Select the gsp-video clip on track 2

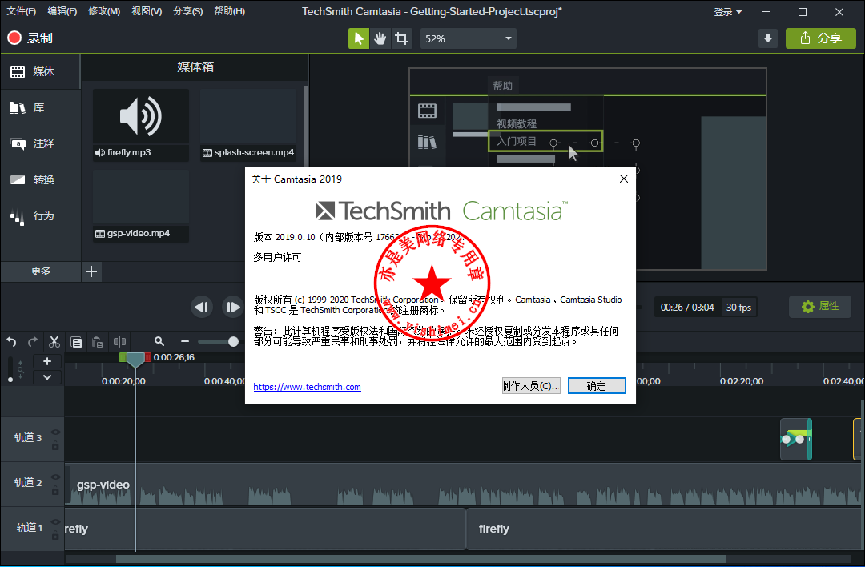(x=462, y=485)
